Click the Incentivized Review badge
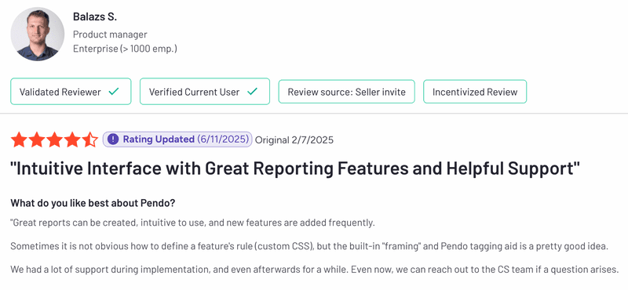Screen dimensions: 628x290 [475, 92]
